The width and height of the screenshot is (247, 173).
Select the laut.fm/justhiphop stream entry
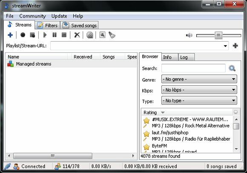pyautogui.click(x=187, y=136)
